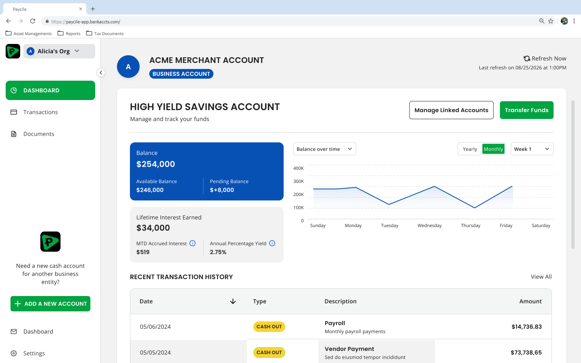The height and width of the screenshot is (363, 581).
Task: Click the browser back arrow
Action: point(8,21)
